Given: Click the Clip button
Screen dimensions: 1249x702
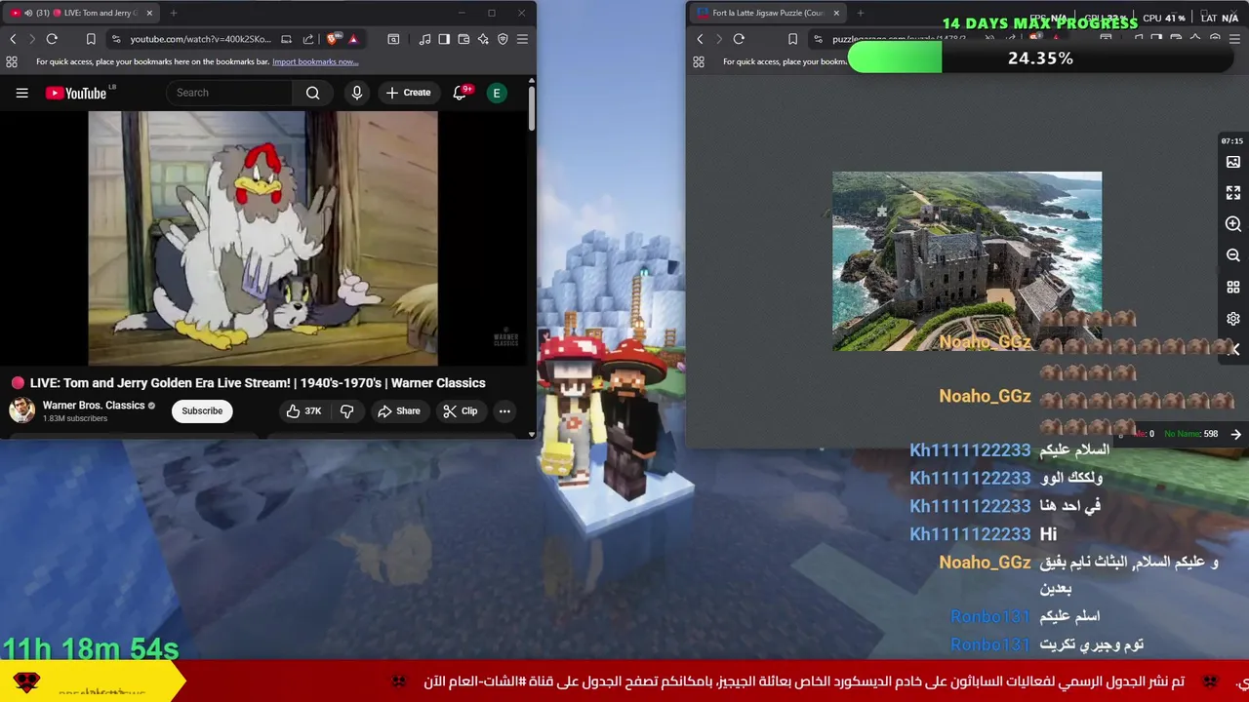Looking at the screenshot, I should 461,411.
